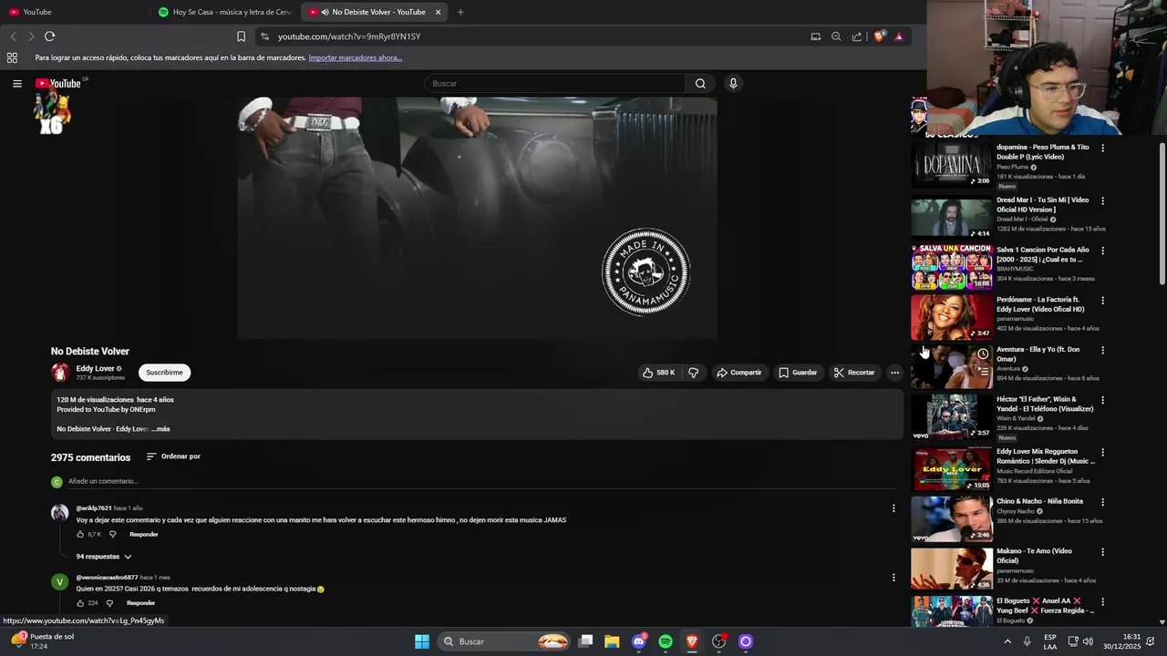Open the Eddy Lover channel name

(x=95, y=369)
